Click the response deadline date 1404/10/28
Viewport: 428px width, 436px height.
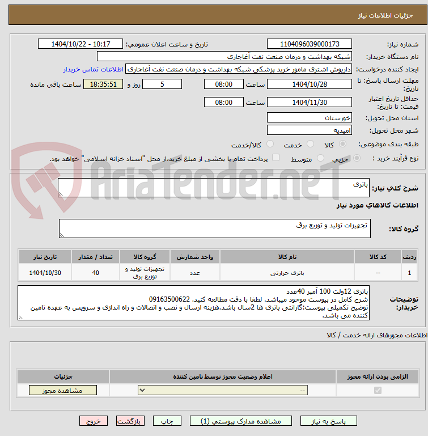(x=310, y=84)
